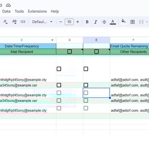The height and width of the screenshot is (145, 149).
Task: Toggle checkbox inside the selected cell
Action: click(x=86, y=93)
